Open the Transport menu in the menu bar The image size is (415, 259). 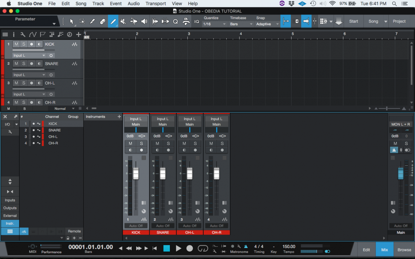(156, 4)
